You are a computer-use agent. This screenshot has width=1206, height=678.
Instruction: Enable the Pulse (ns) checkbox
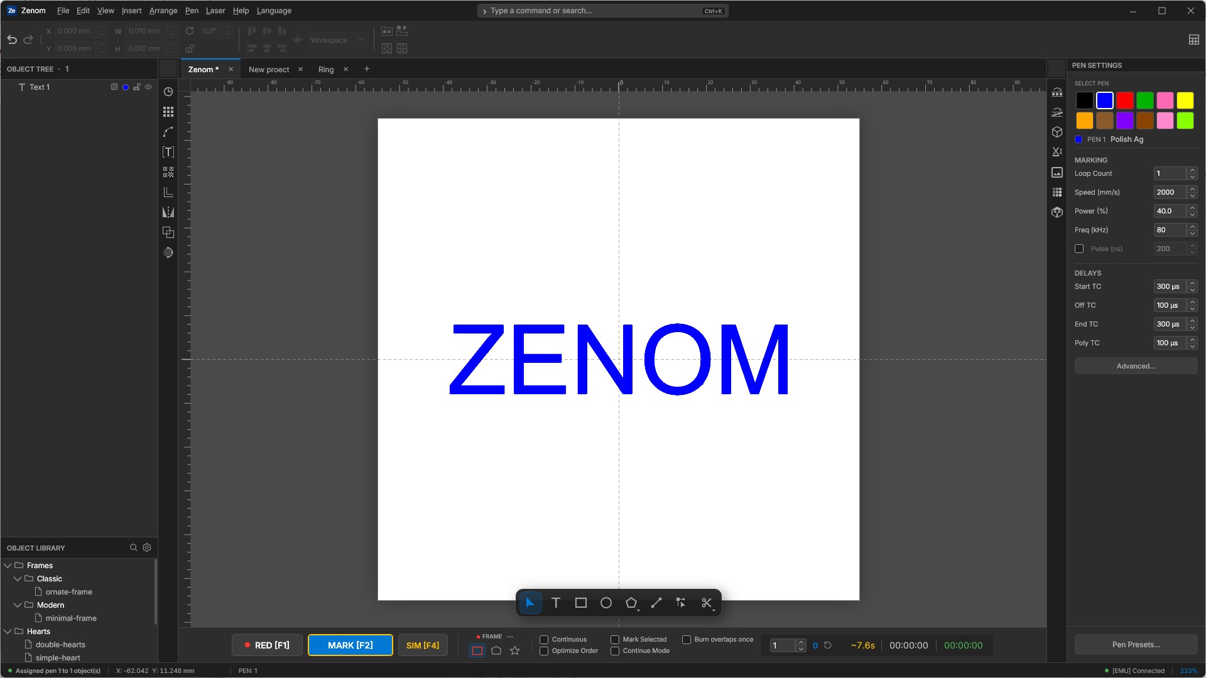(x=1079, y=249)
